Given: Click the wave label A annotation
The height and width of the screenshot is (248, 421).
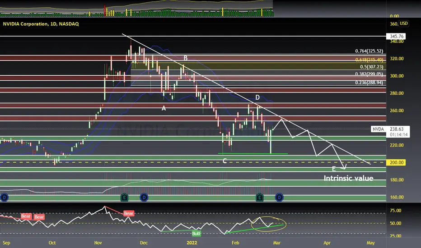Looking at the screenshot, I should 164,108.
